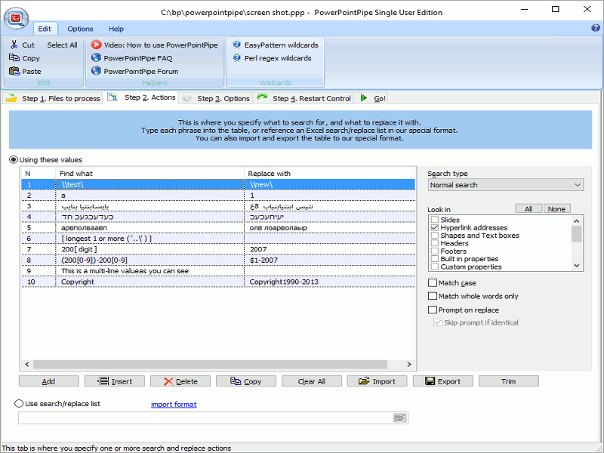
Task: Uncheck Hyperlink addresses in Look in
Action: tap(434, 227)
